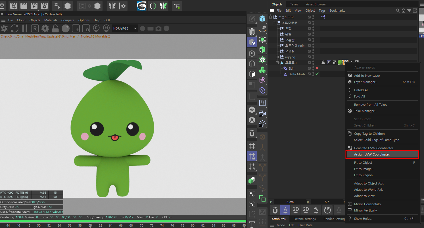
Task: Click green material tag on 모코코.1
Action: click(x=340, y=62)
